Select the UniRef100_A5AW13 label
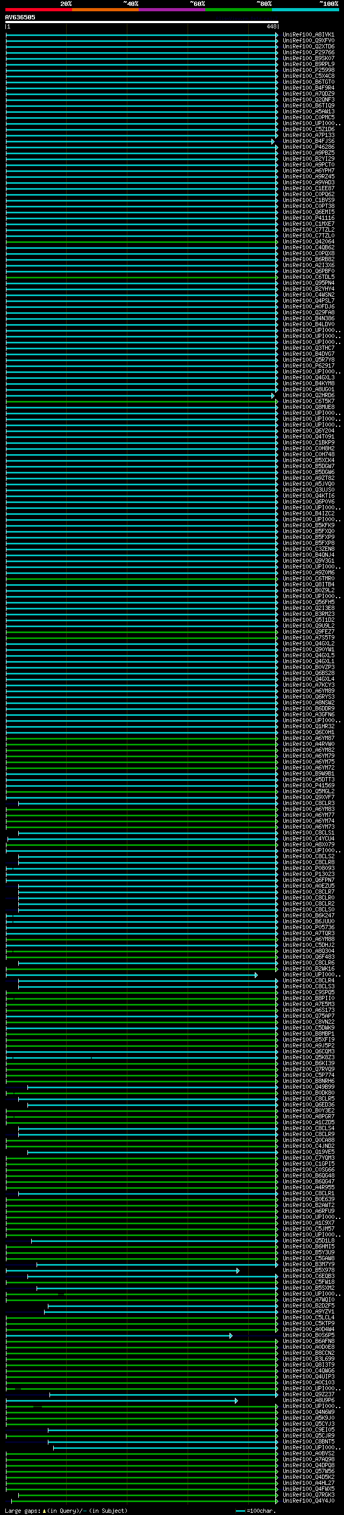Image resolution: width=344 pixels, height=1515 pixels. pyautogui.click(x=309, y=111)
